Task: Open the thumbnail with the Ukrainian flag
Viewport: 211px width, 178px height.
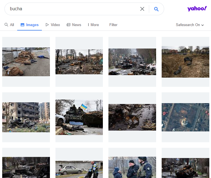Action: click(x=79, y=117)
